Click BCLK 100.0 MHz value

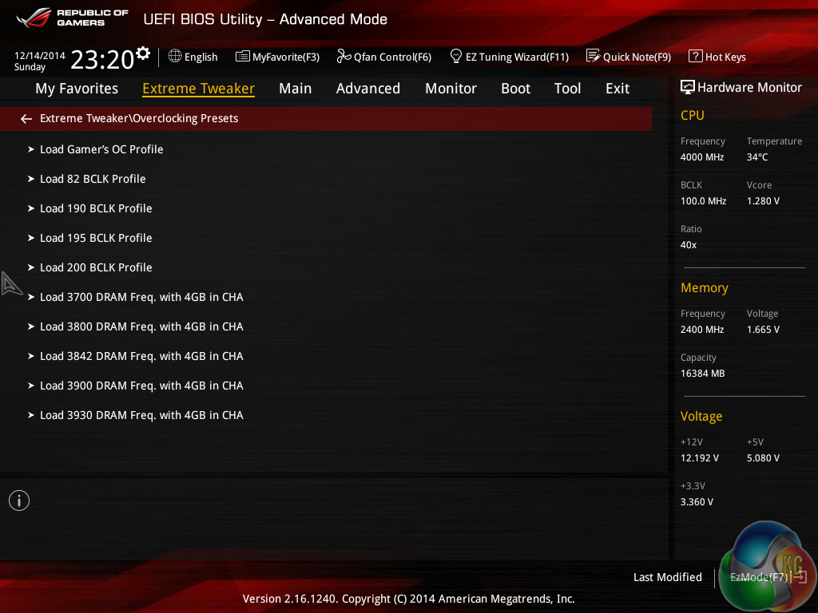tap(703, 200)
